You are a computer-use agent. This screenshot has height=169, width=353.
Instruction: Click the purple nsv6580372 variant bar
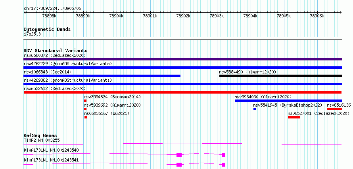click(182, 59)
